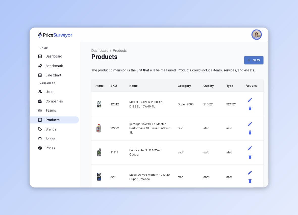Click the Benchmark sidebar icon

click(40, 66)
